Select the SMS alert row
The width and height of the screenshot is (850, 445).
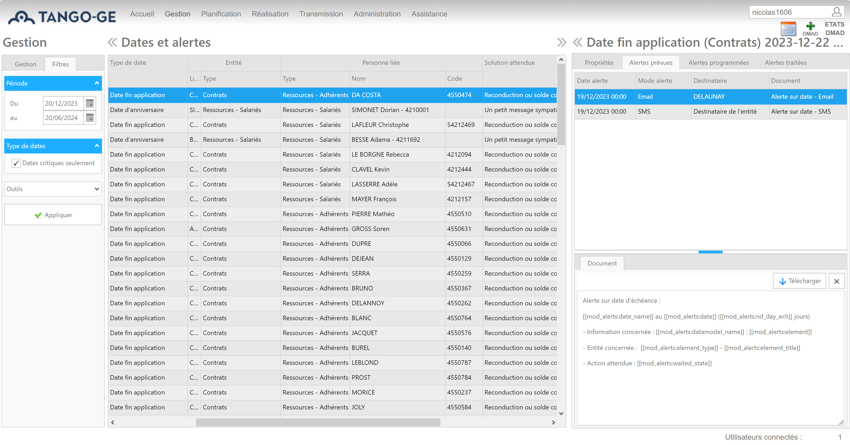tap(710, 112)
